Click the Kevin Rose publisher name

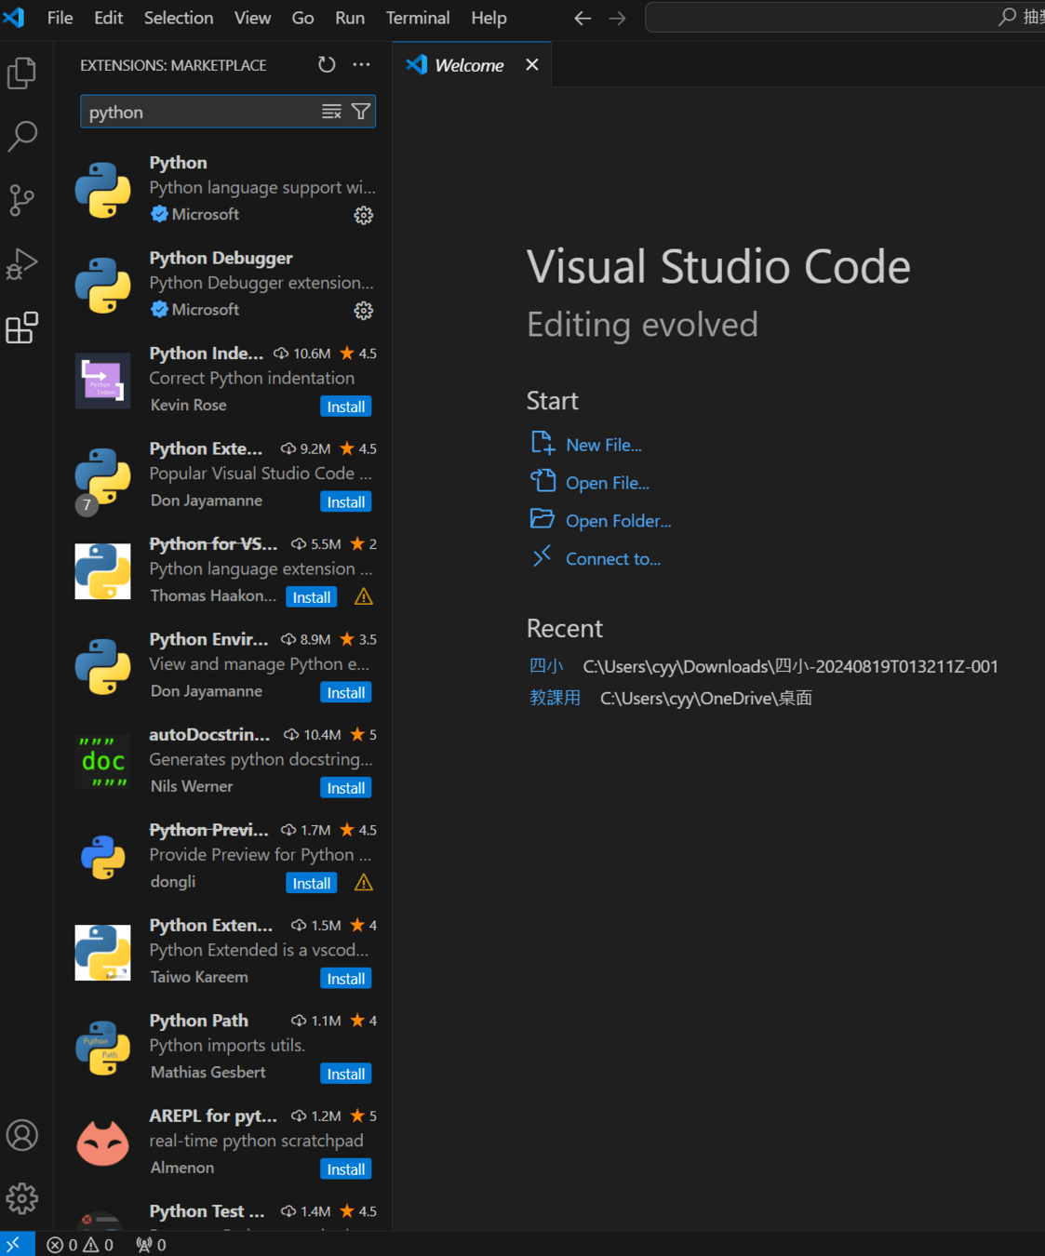click(189, 405)
